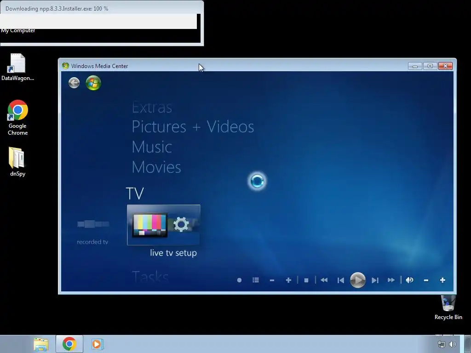The width and height of the screenshot is (471, 353).
Task: Switch to Chrome in the taskbar
Action: 69,344
